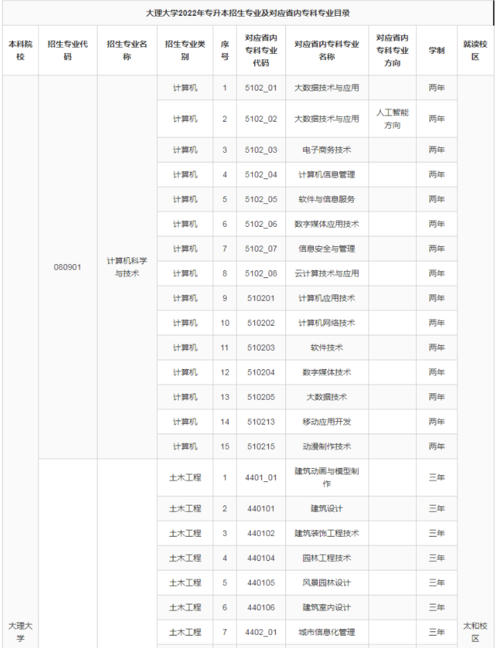The image size is (500, 648).
Task: Select the 云计算技术与应用 cell
Action: tap(327, 274)
